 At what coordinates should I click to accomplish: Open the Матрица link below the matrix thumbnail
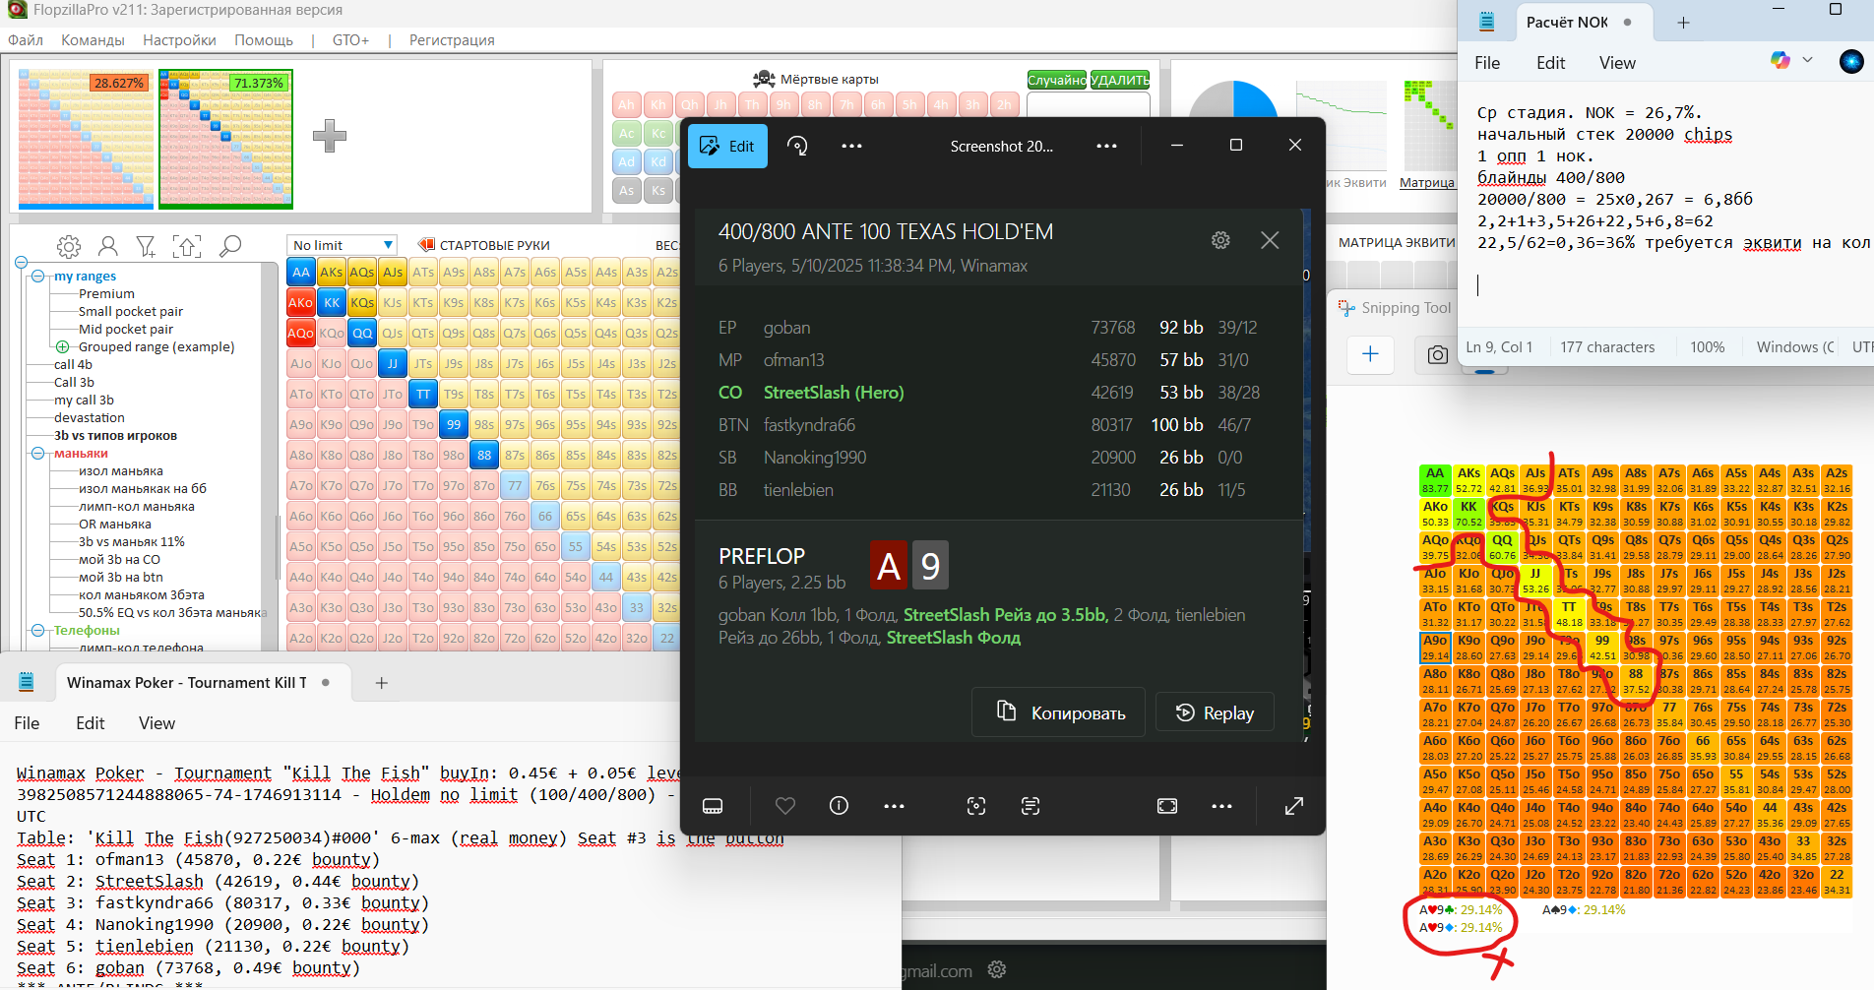(1427, 183)
